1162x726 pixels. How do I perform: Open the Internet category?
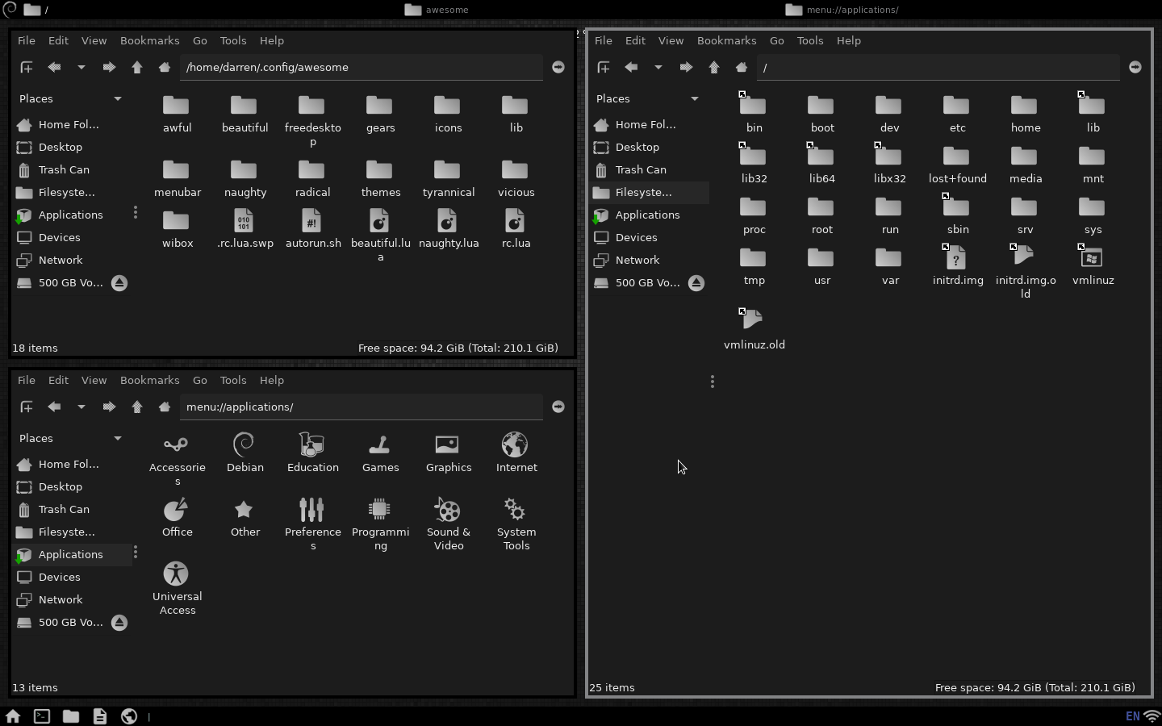pyautogui.click(x=516, y=453)
